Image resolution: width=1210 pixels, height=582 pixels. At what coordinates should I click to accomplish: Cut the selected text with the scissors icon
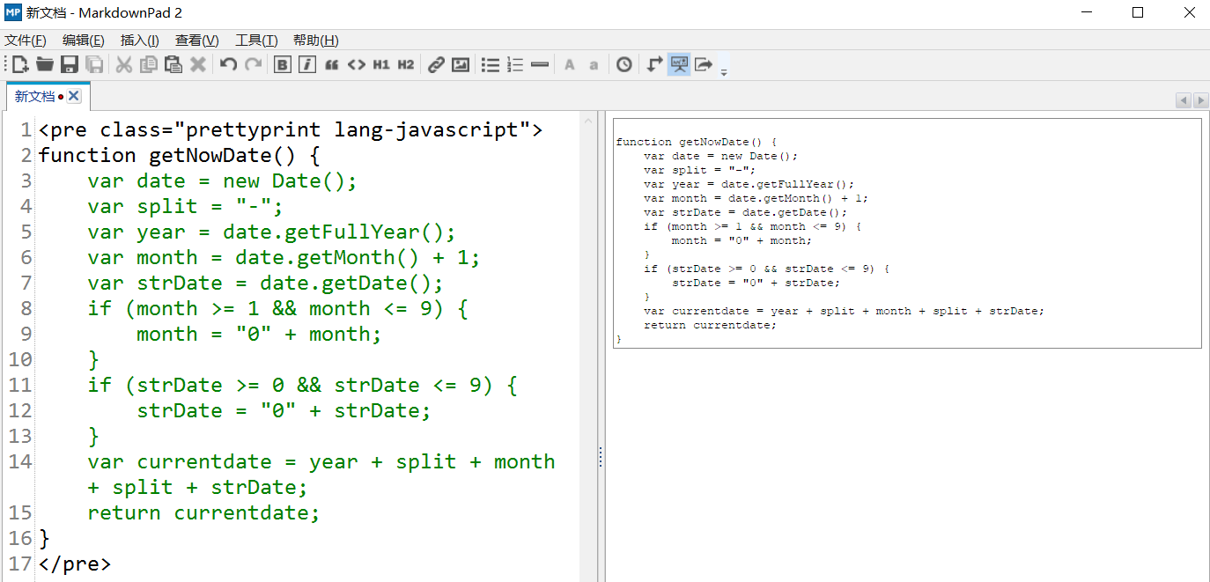pyautogui.click(x=124, y=64)
